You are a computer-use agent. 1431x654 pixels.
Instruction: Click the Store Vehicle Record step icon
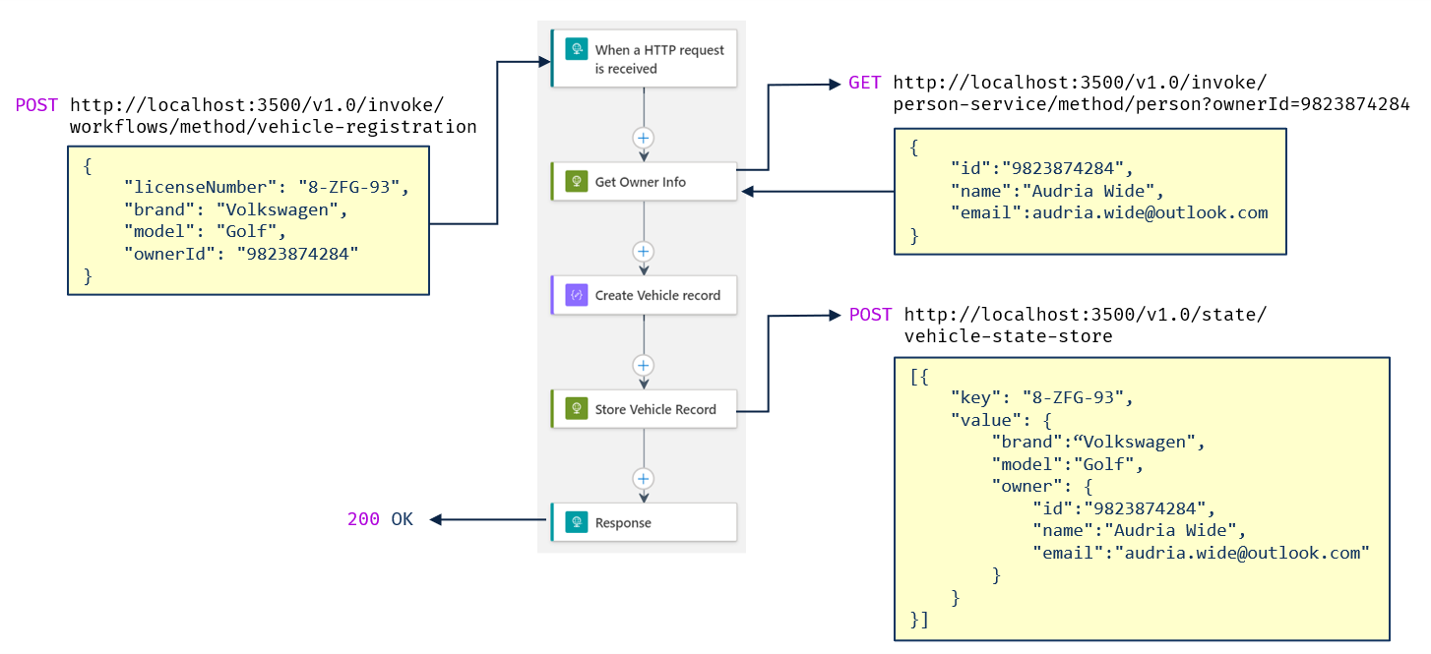576,409
